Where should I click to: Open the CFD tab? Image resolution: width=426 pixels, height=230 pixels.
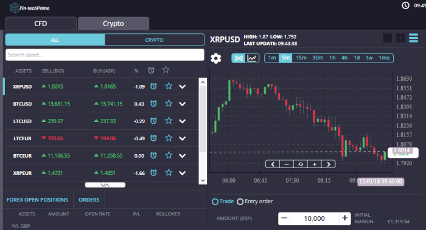pyautogui.click(x=41, y=24)
